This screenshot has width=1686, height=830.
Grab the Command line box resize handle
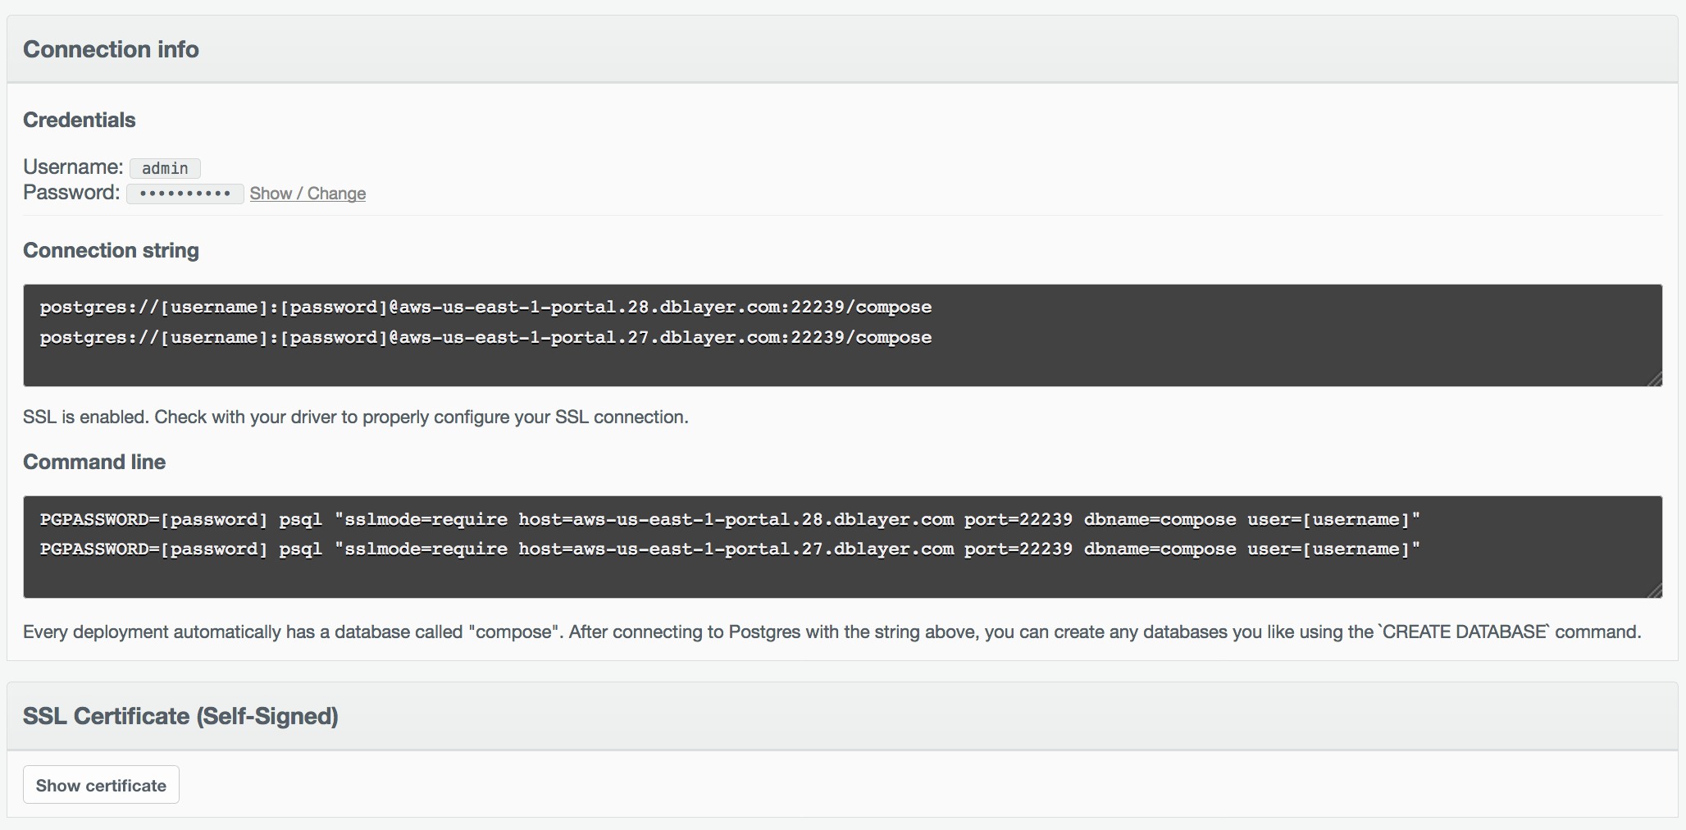(1654, 590)
